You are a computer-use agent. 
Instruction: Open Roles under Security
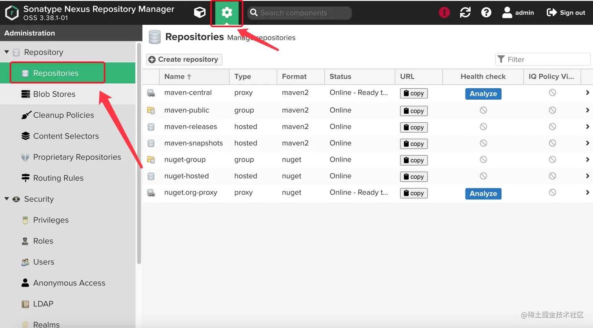(67, 241)
